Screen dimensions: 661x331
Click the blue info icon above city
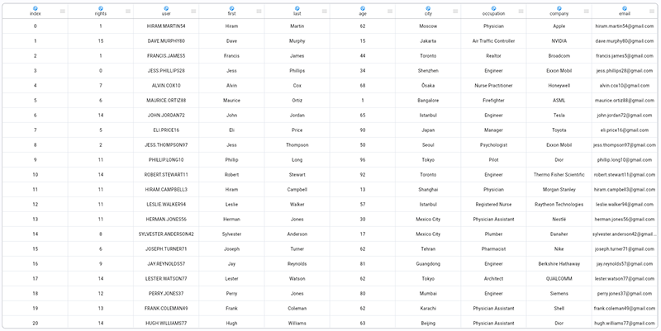(428, 8)
